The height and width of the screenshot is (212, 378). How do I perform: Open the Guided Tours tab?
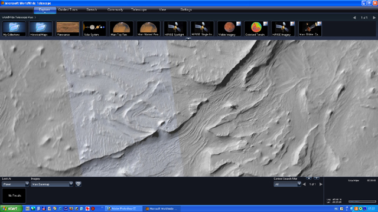(x=68, y=9)
